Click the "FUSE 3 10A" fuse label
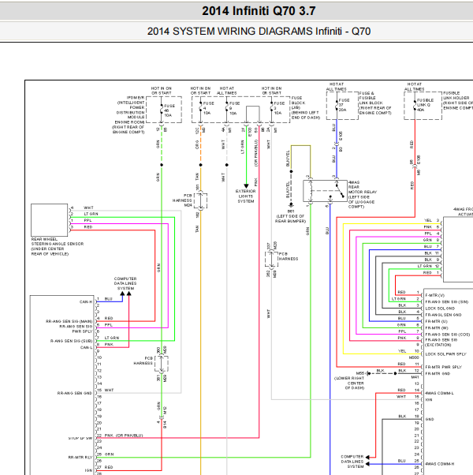The height and width of the screenshot is (475, 473). coord(279,108)
